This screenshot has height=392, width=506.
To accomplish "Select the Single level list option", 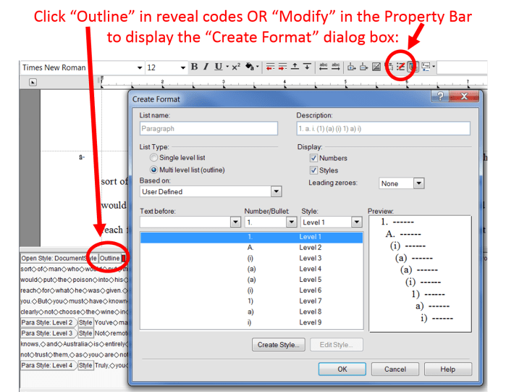I will 153,158.
